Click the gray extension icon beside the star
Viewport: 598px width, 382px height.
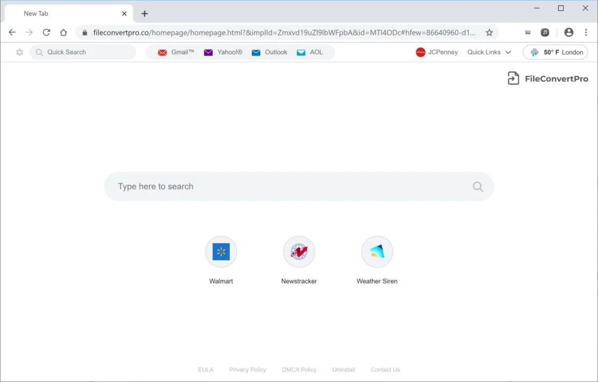tap(528, 33)
